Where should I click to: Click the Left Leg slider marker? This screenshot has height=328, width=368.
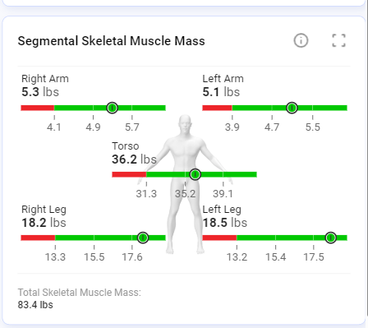tap(331, 238)
